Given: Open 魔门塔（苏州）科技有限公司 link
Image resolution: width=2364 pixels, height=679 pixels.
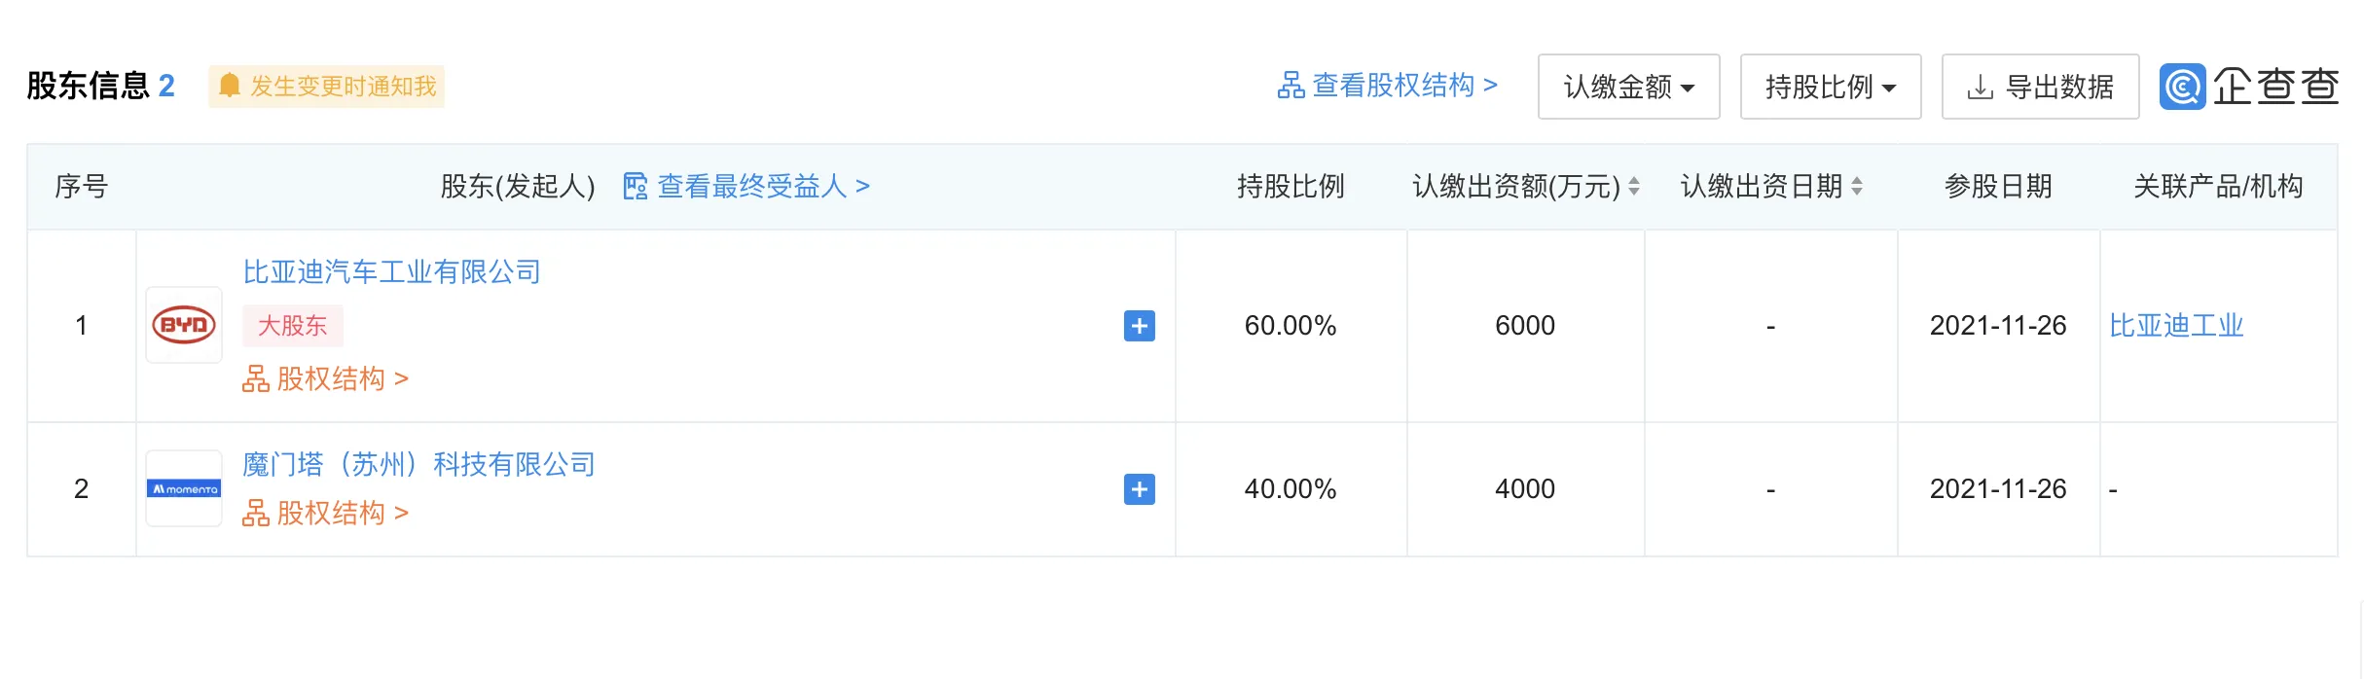Looking at the screenshot, I should click(x=419, y=464).
